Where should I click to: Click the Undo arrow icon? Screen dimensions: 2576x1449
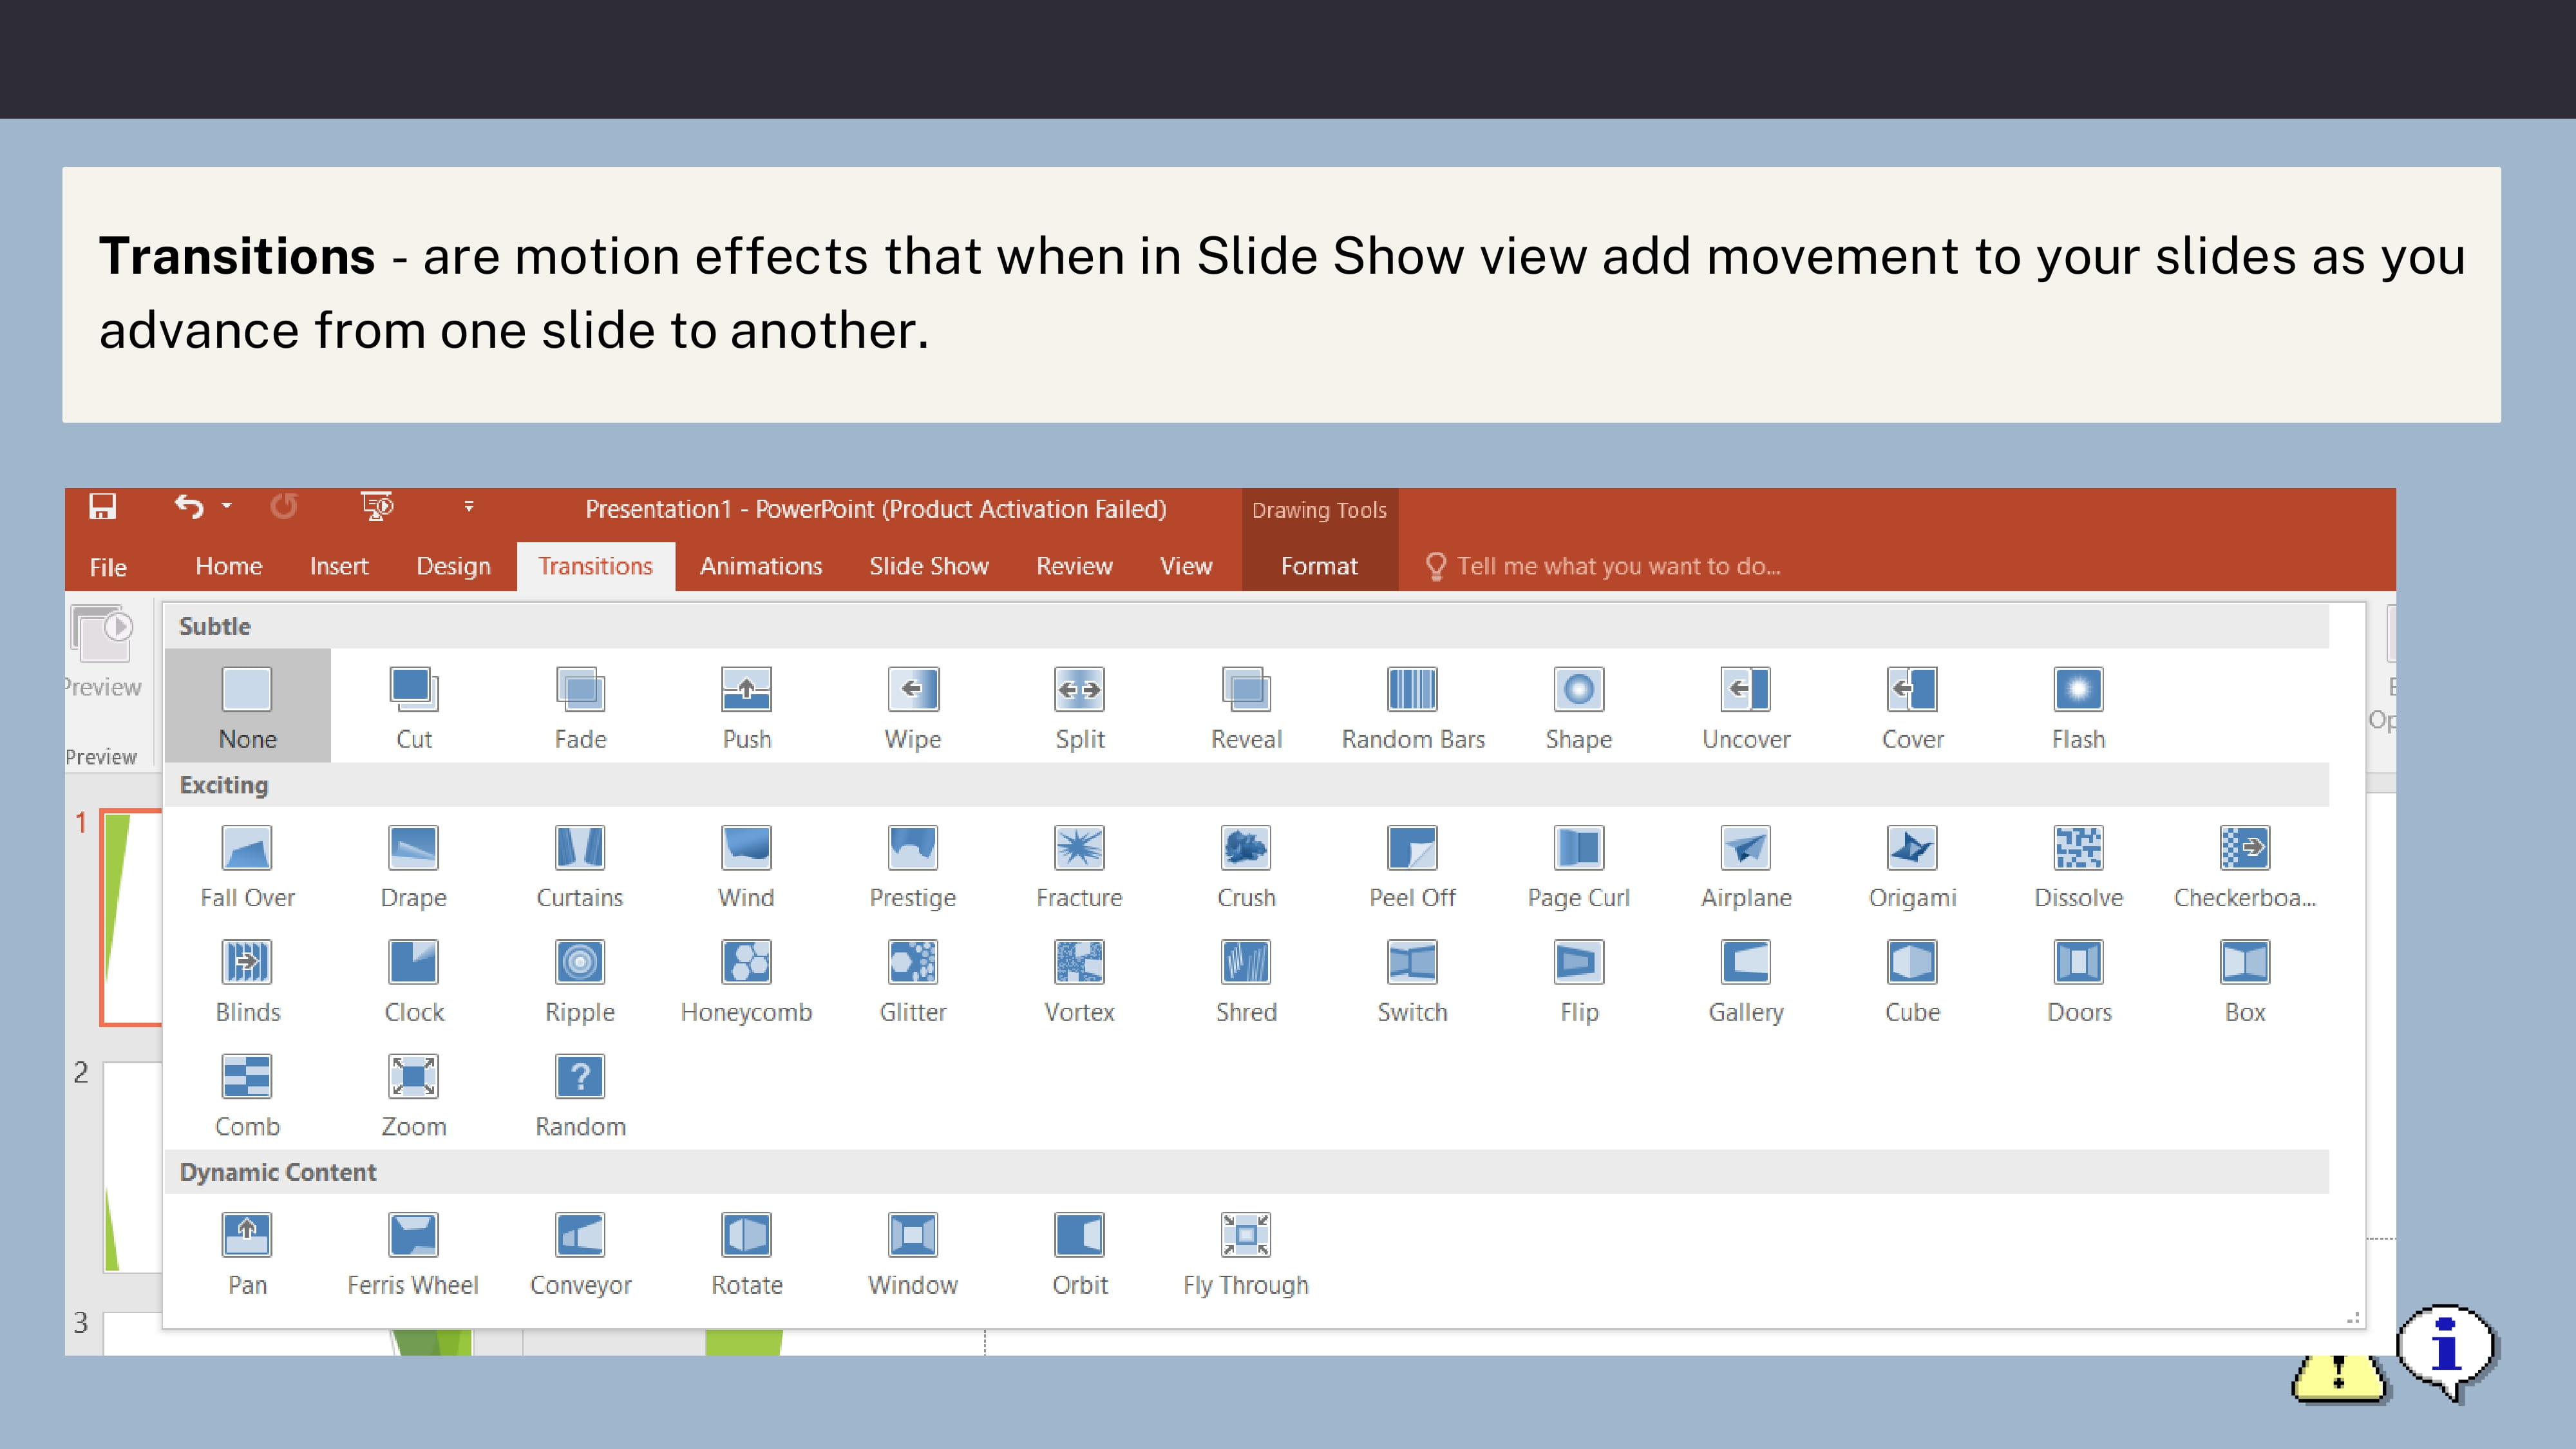click(189, 507)
